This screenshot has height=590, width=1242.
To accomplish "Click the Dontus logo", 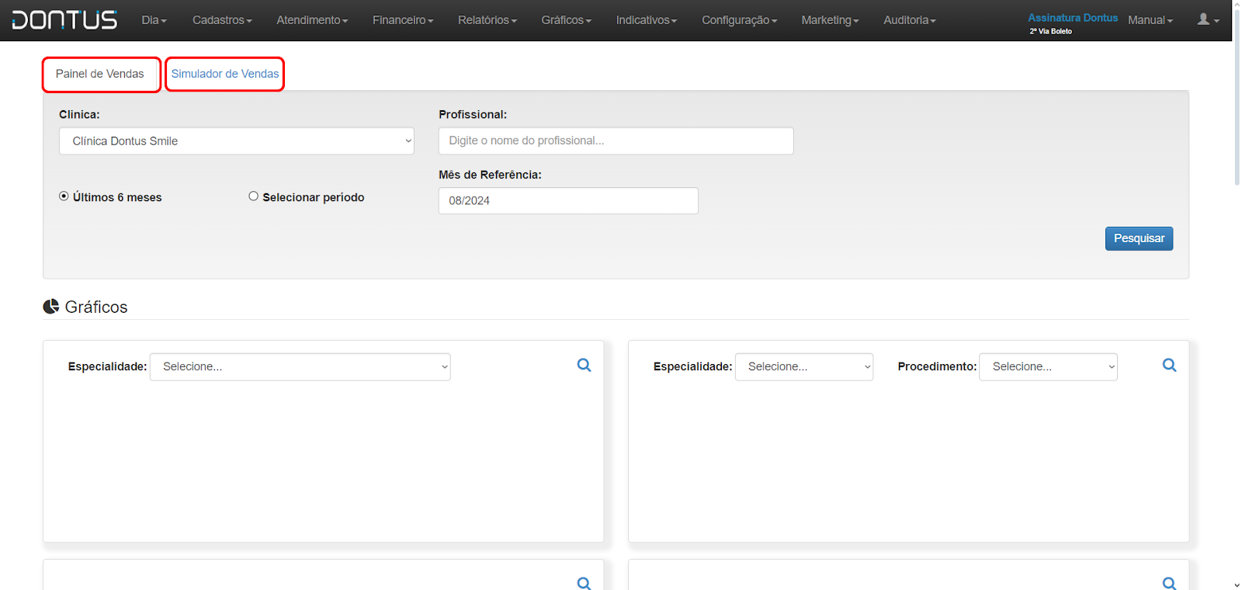I will pyautogui.click(x=64, y=20).
